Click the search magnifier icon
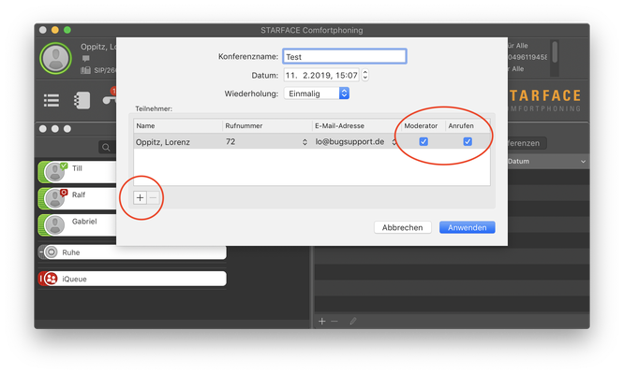624x374 pixels. (x=106, y=148)
